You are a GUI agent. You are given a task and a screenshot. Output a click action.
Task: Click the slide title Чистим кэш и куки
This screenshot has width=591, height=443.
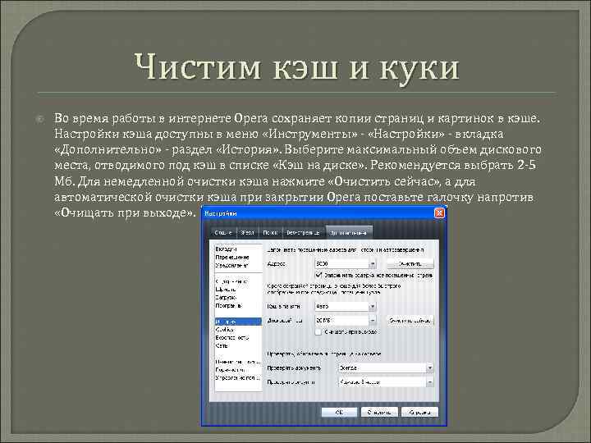(296, 68)
